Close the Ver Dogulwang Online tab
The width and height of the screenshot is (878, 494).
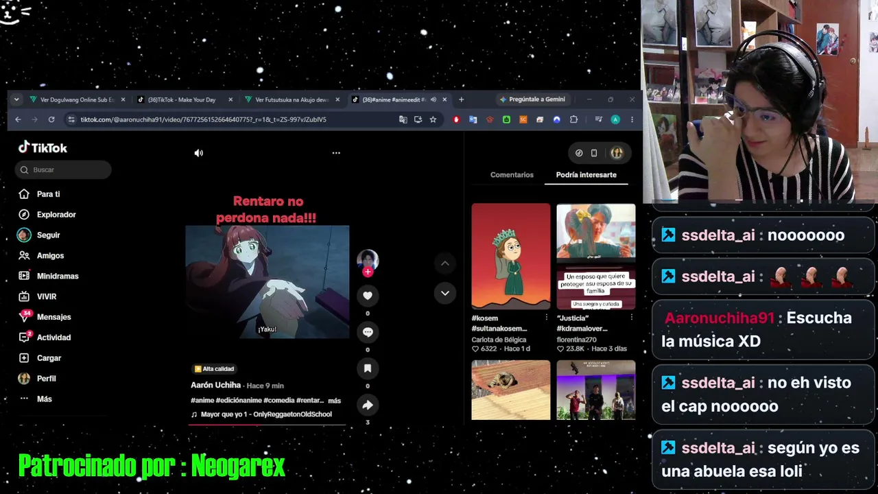click(x=123, y=99)
